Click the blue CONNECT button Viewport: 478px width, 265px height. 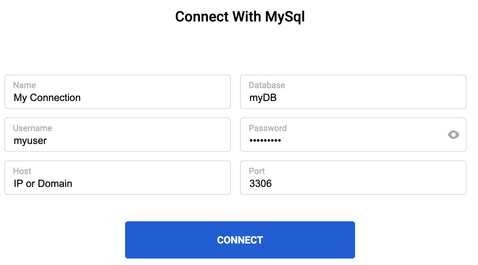point(240,240)
